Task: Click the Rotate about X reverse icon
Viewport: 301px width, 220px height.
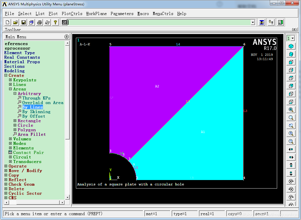Action: point(291,189)
